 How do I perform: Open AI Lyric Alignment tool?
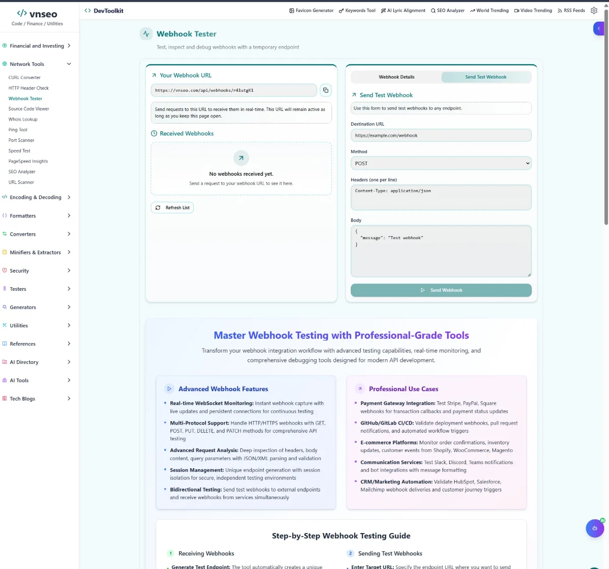(403, 10)
